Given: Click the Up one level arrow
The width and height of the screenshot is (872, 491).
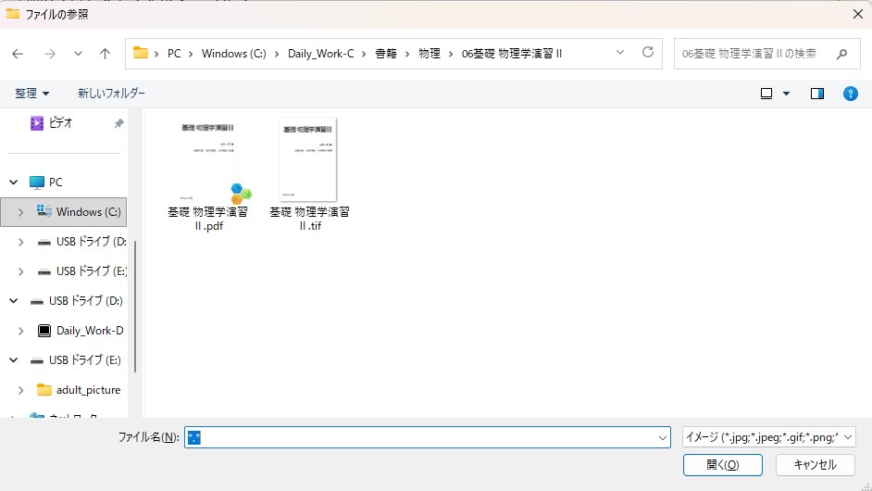Looking at the screenshot, I should click(x=105, y=54).
